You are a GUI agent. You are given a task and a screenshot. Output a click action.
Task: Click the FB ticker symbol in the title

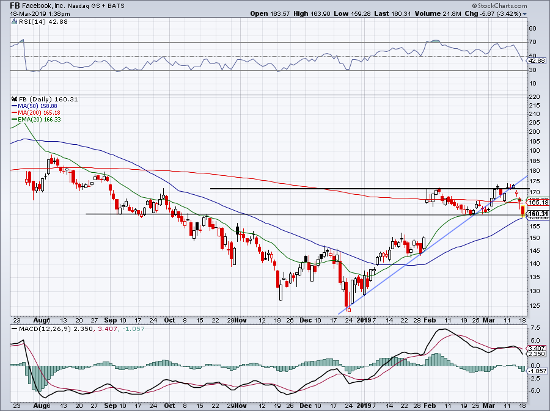(x=15, y=5)
